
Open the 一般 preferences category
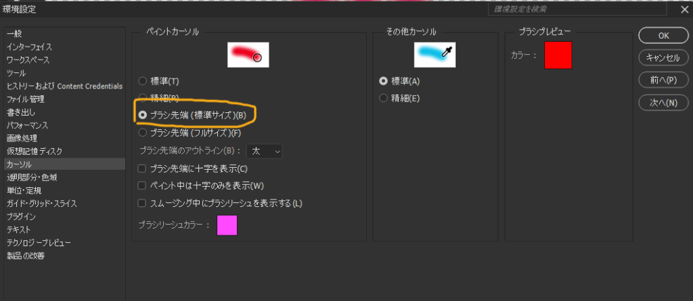[x=14, y=34]
